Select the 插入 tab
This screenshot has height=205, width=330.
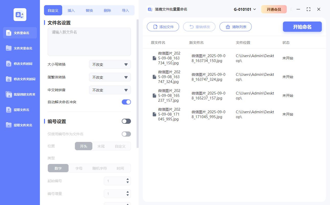(x=71, y=10)
